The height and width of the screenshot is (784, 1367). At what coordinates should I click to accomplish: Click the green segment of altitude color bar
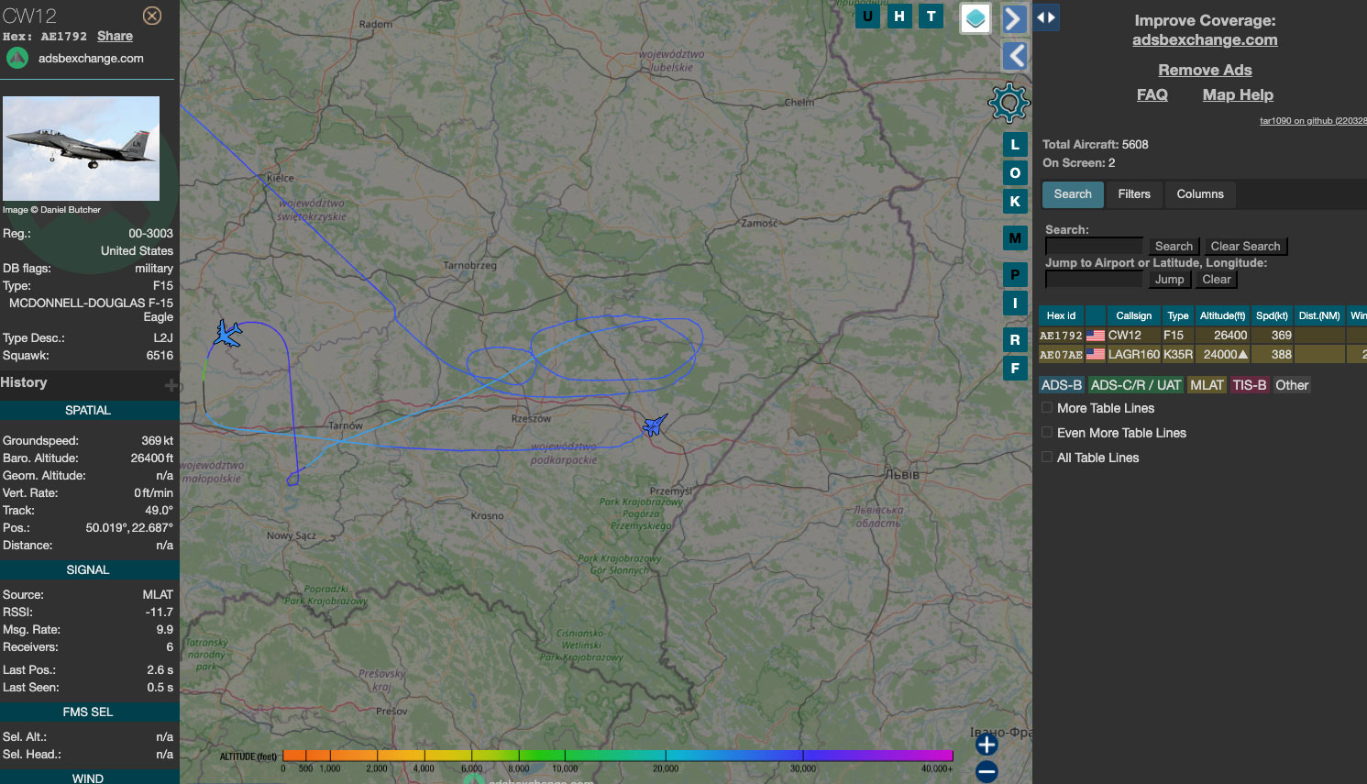pyautogui.click(x=541, y=756)
